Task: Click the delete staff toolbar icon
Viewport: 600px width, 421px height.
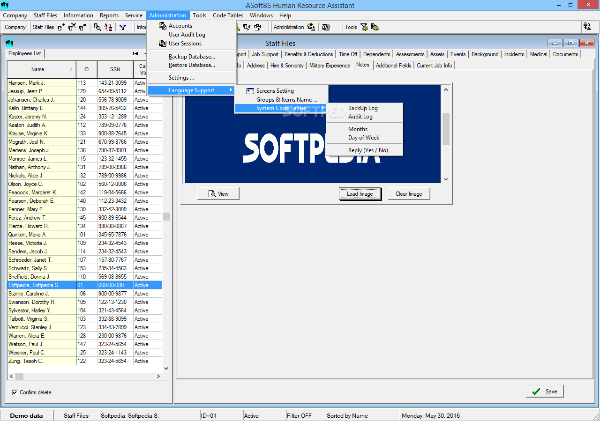Action: (x=72, y=27)
